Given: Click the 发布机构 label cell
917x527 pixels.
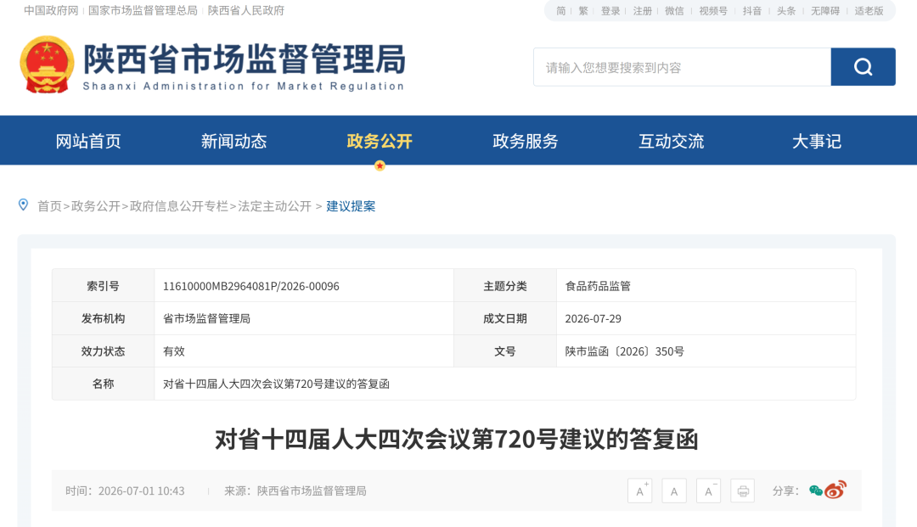Looking at the screenshot, I should [103, 318].
